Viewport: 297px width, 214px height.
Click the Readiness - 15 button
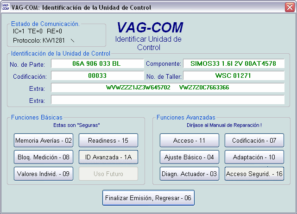click(108, 140)
